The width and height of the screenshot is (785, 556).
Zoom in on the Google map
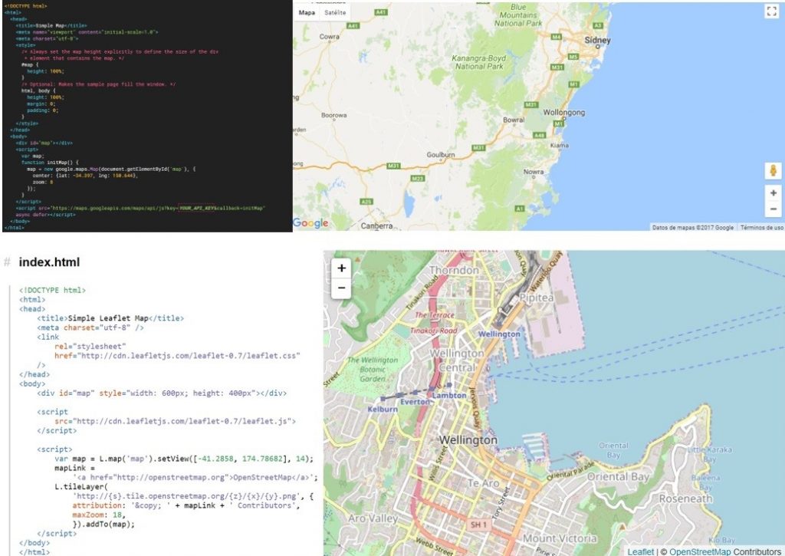click(772, 192)
